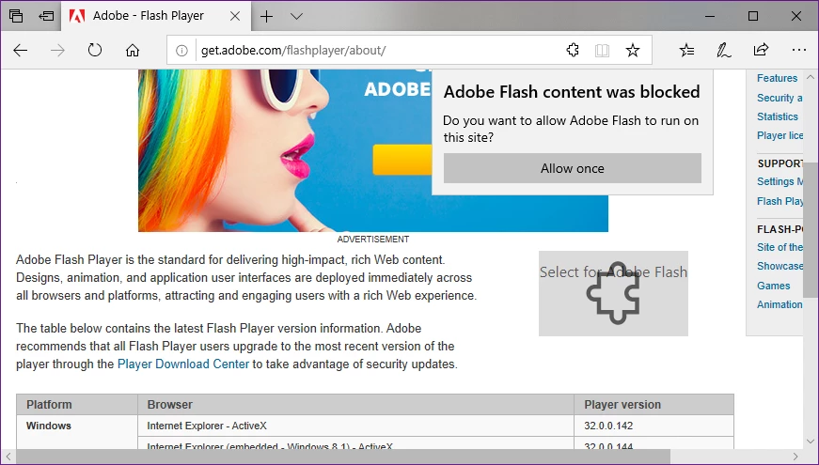Open a new tab with plus button
Viewport: 819px width, 465px height.
click(x=266, y=16)
